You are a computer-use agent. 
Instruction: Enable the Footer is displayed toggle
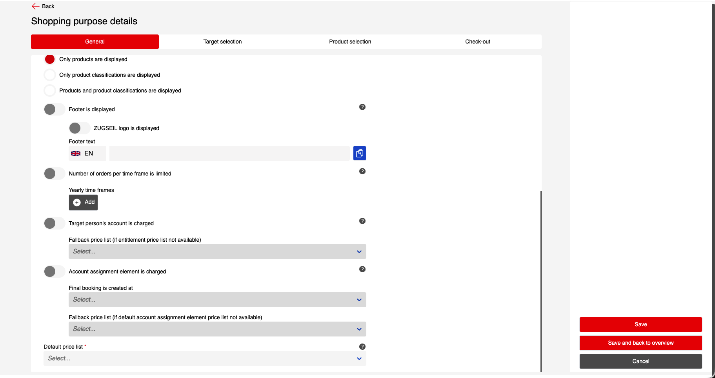point(54,110)
